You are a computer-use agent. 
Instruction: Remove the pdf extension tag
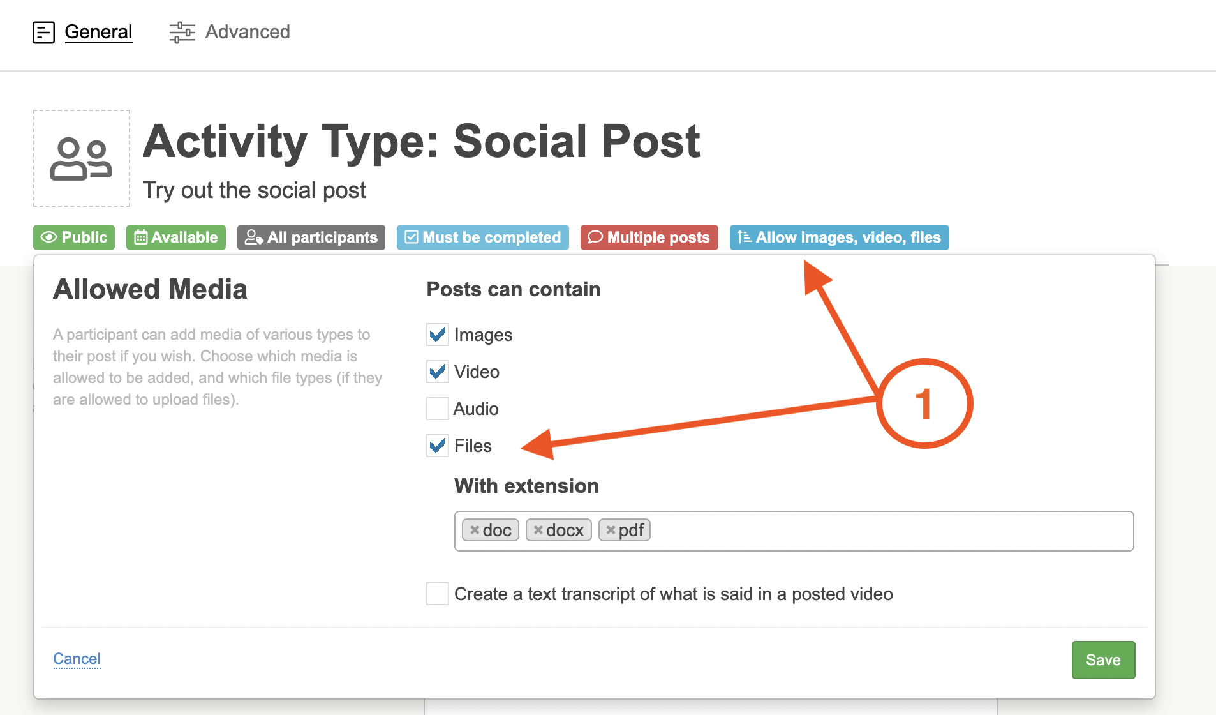click(611, 530)
